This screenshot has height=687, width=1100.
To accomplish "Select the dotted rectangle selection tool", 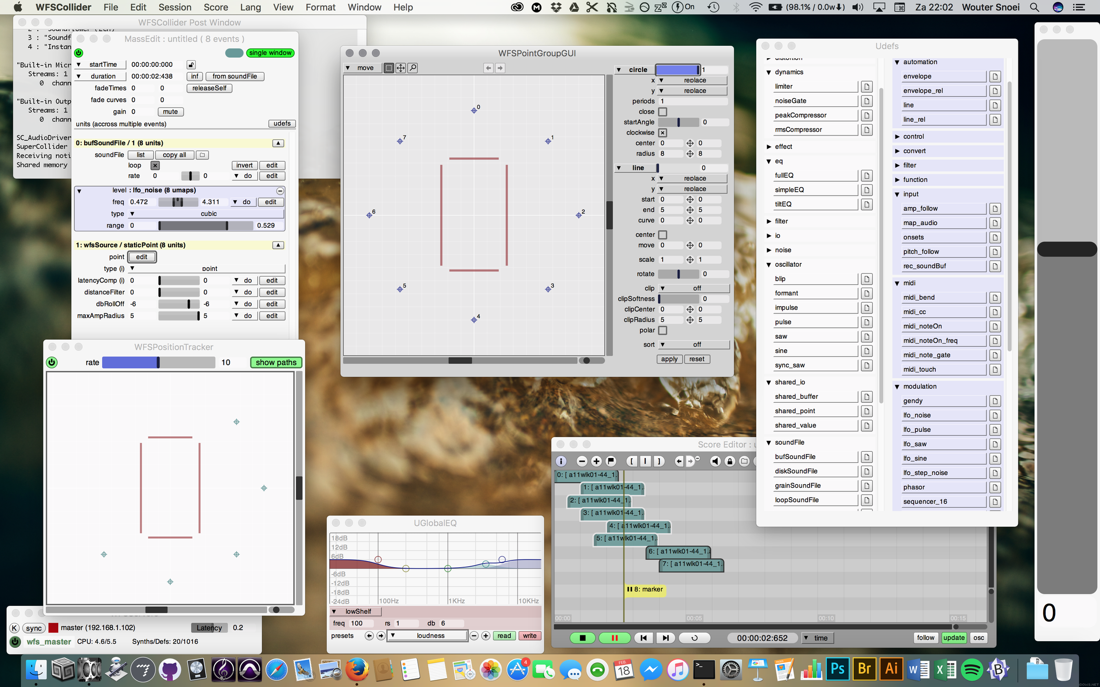I will (389, 68).
